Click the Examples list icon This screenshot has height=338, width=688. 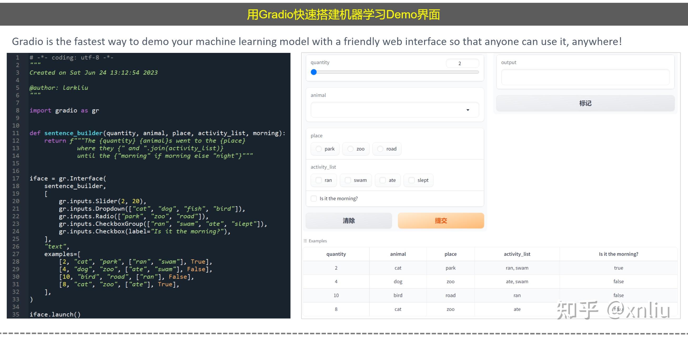pyautogui.click(x=305, y=240)
